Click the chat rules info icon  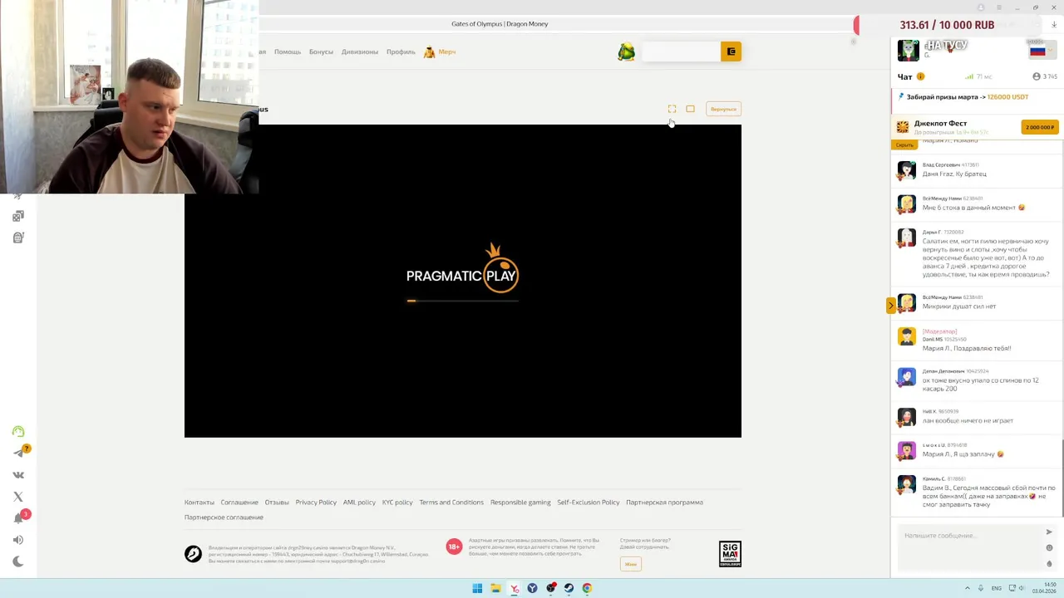tap(920, 76)
